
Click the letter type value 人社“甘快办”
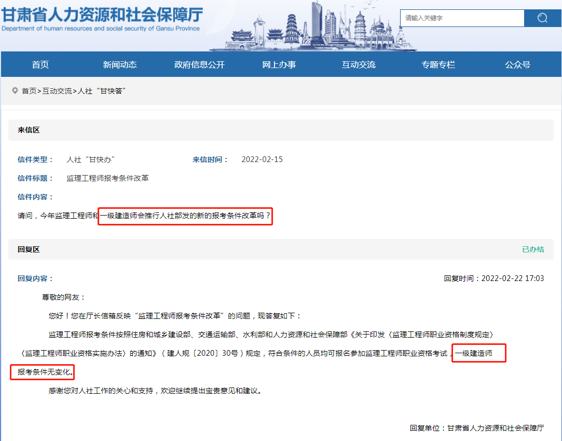[x=91, y=159]
